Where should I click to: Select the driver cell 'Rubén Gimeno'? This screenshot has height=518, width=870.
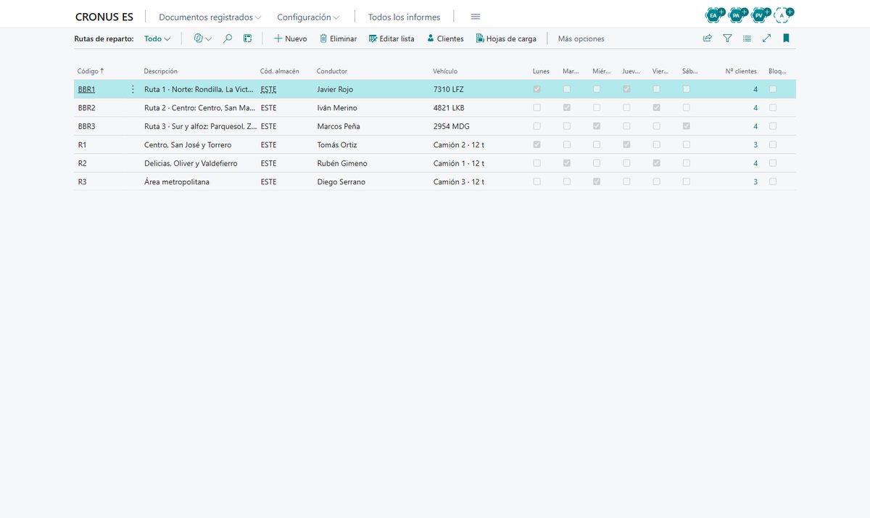pyautogui.click(x=342, y=163)
